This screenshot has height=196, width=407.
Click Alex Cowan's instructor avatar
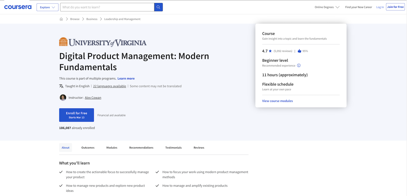(63, 98)
